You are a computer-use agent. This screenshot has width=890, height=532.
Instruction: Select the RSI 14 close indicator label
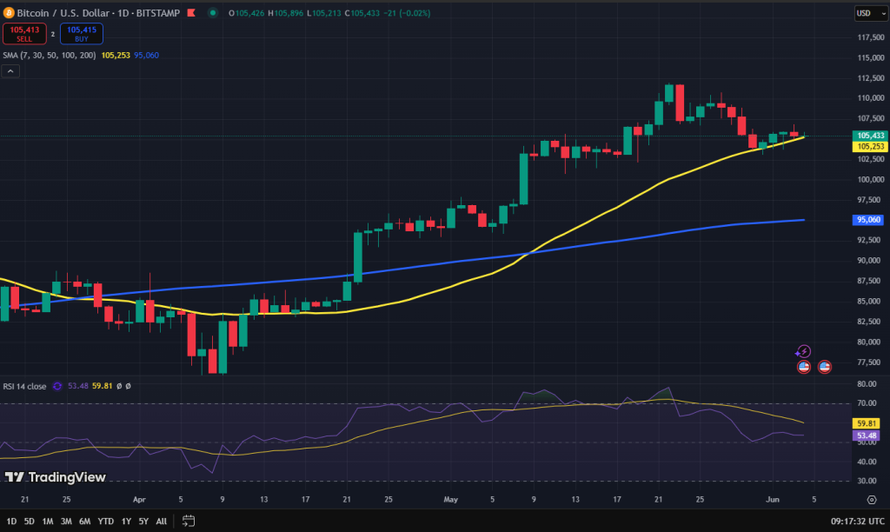[24, 386]
